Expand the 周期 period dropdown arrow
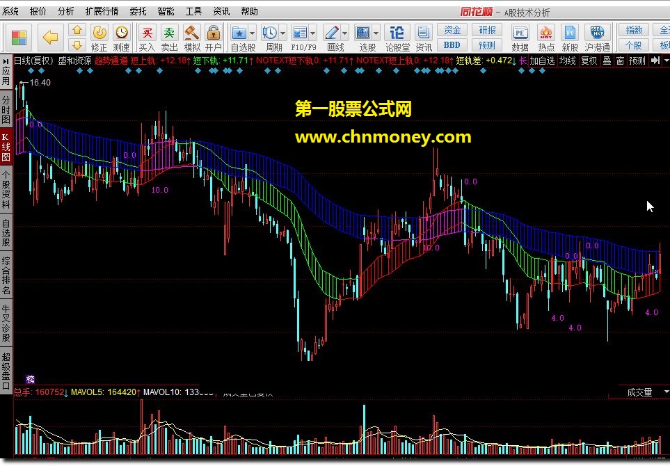The image size is (670, 466). [x=283, y=33]
